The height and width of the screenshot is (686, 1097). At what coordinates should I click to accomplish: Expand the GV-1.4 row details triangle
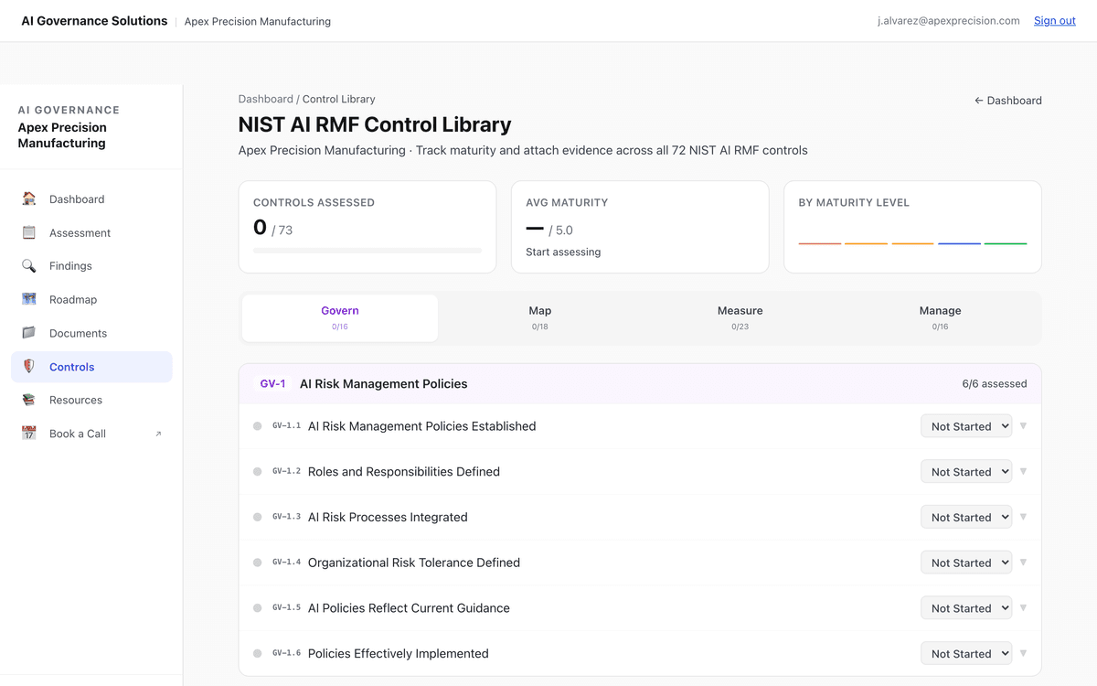[1023, 563]
